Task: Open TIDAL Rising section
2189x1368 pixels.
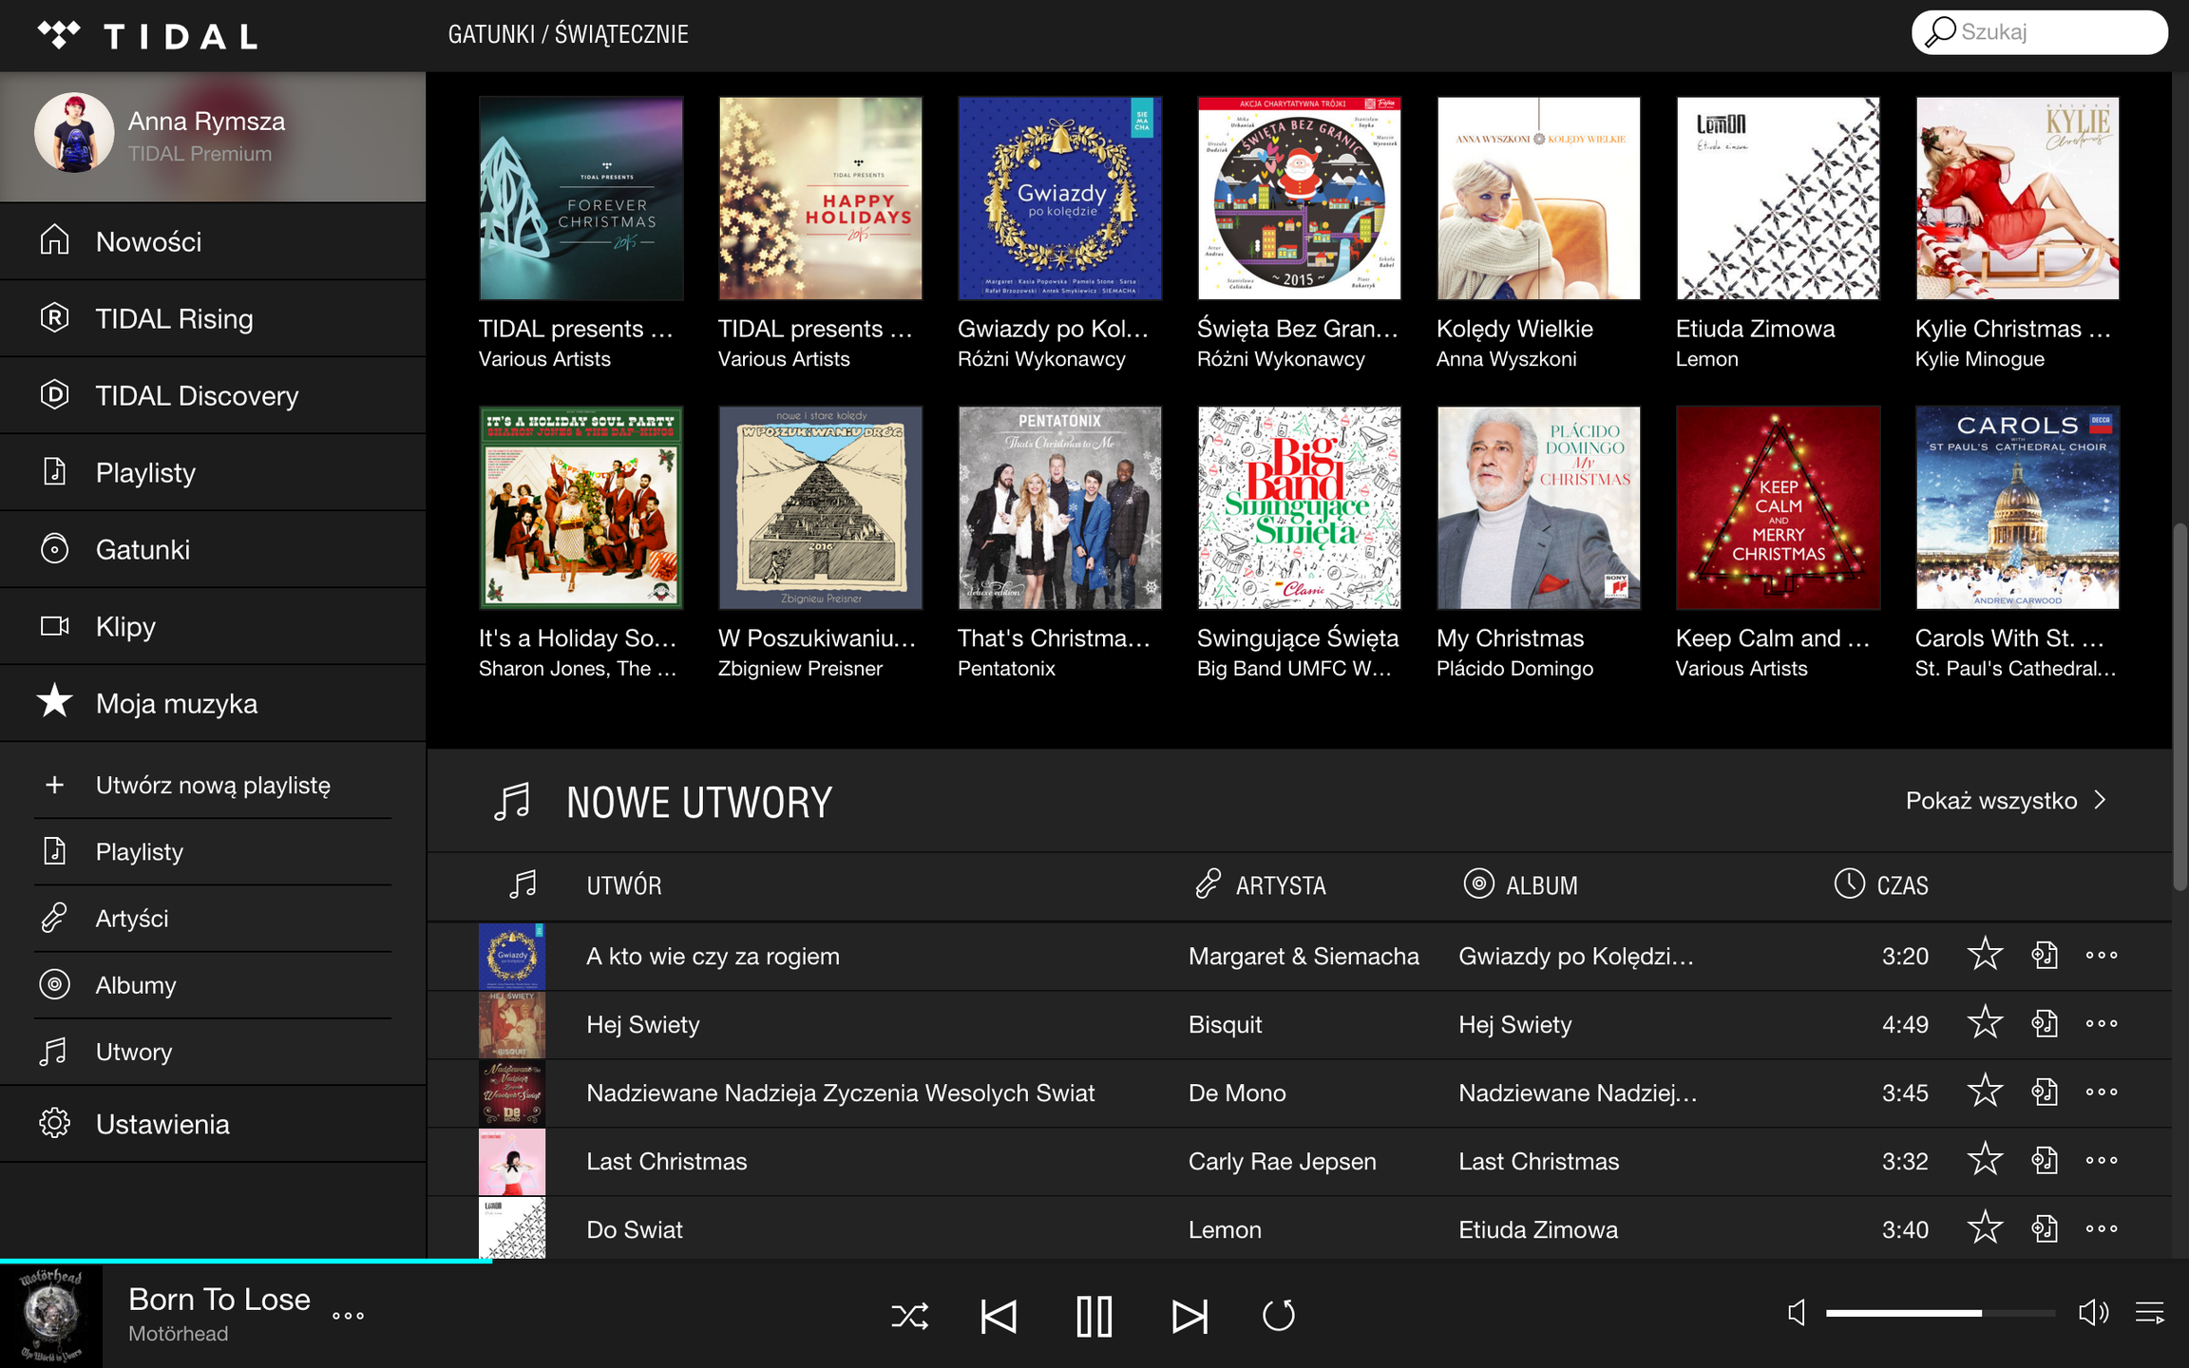Action: (213, 318)
